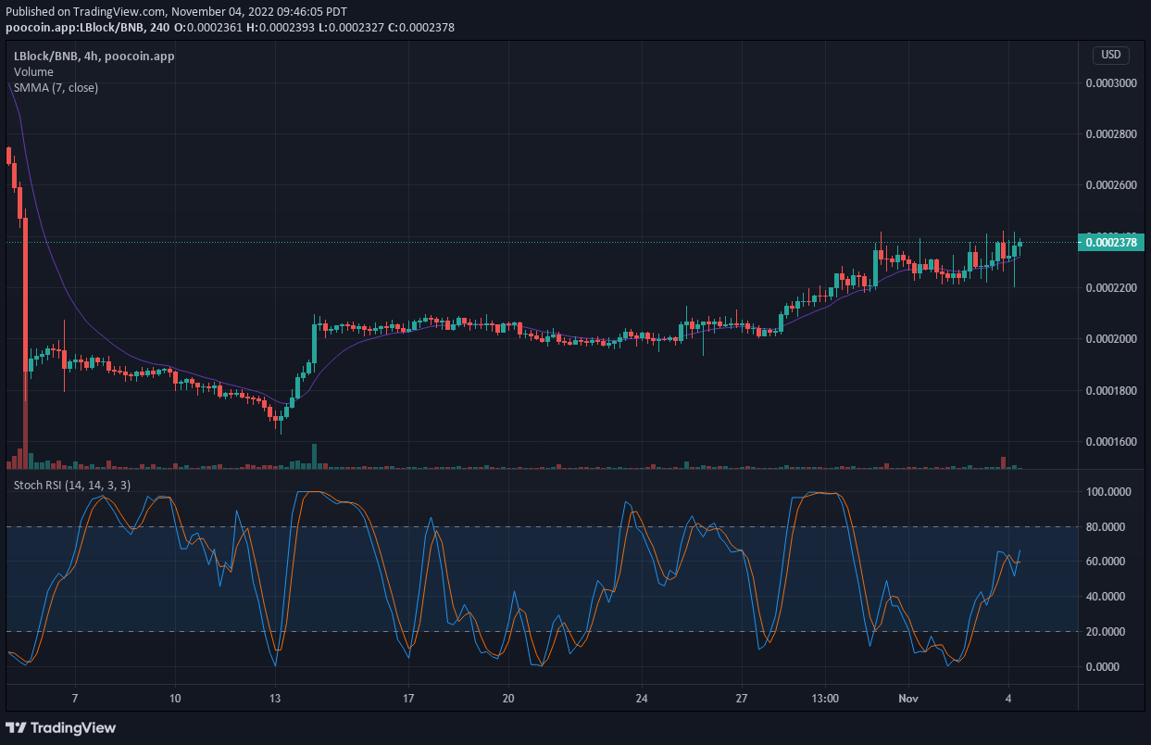Click the 13:00 label on time axis
This screenshot has height=745, width=1151.
pyautogui.click(x=825, y=697)
